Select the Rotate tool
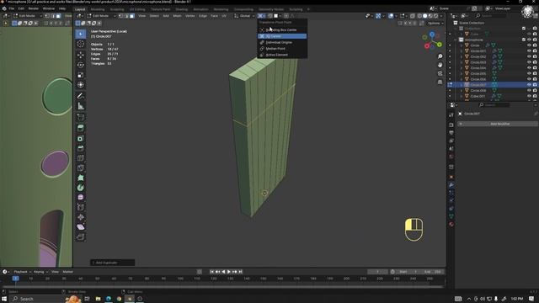 81,65
